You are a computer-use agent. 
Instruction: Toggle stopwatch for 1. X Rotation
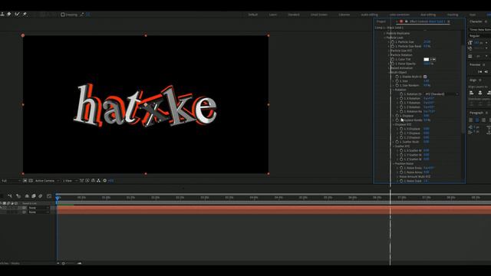[401, 98]
